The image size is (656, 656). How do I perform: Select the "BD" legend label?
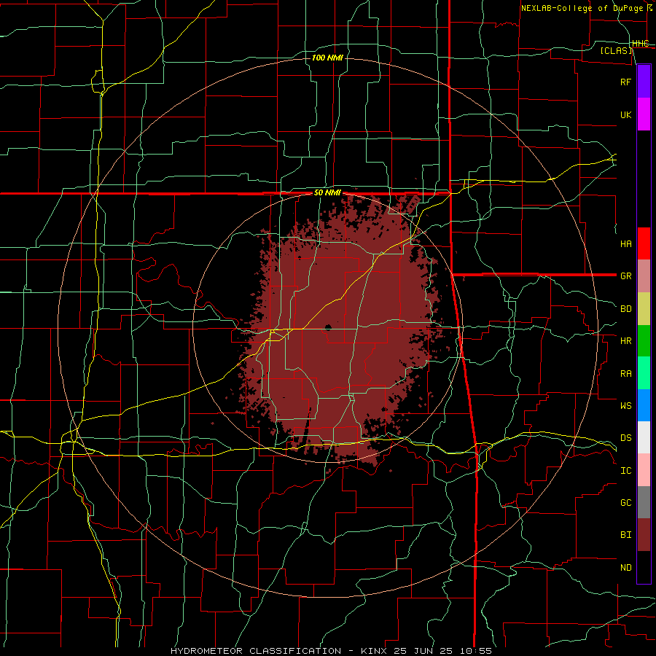click(x=625, y=308)
